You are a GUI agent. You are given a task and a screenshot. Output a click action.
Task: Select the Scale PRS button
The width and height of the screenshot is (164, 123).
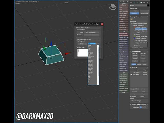[144, 65]
